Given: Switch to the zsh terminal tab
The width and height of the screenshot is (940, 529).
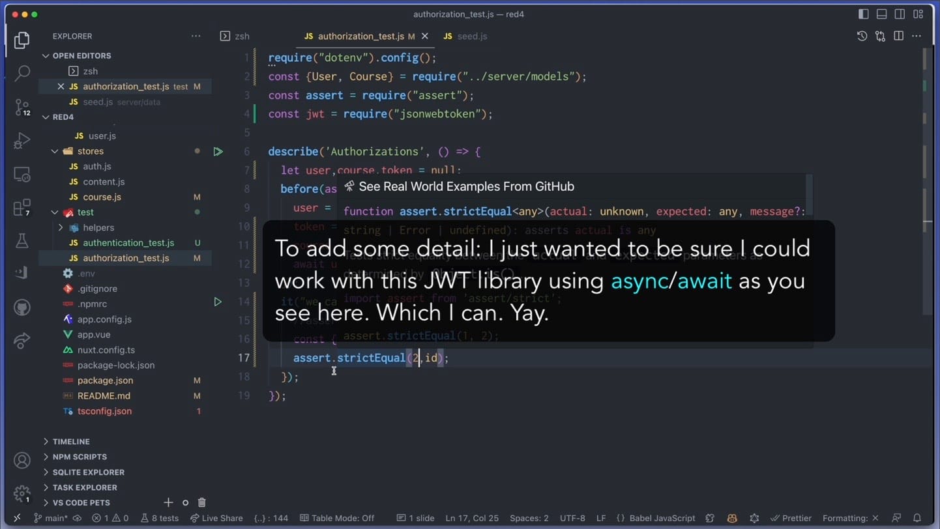Looking at the screenshot, I should pyautogui.click(x=242, y=36).
